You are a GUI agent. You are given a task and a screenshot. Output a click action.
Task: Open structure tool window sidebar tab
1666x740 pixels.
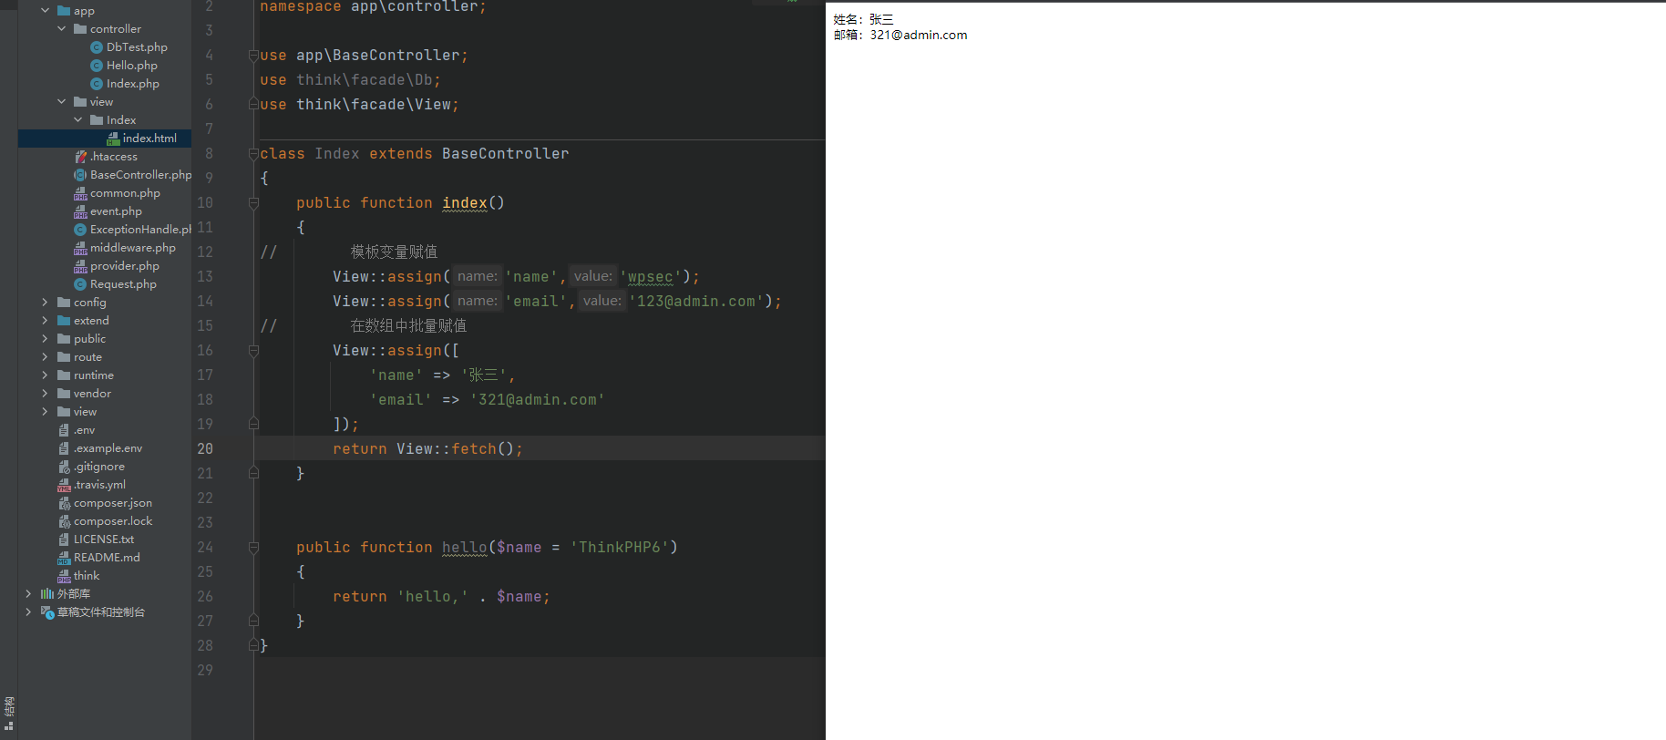click(9, 713)
